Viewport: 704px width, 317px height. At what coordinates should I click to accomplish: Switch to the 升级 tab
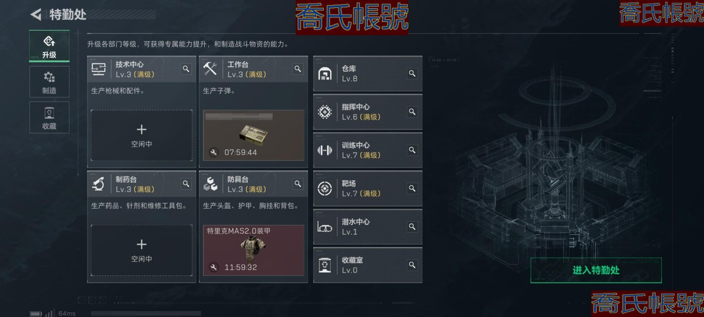[x=50, y=47]
